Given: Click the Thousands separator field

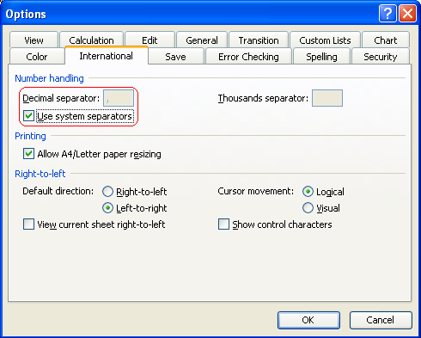Looking at the screenshot, I should (327, 98).
